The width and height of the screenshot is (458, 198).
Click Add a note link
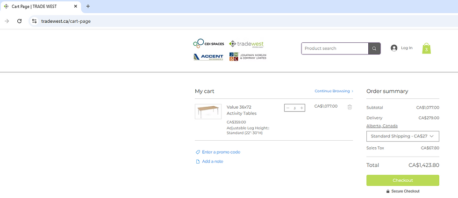point(213,161)
